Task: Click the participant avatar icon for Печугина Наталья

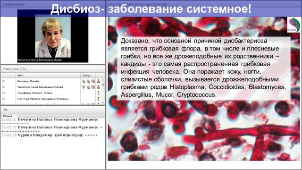Action: 99,99
